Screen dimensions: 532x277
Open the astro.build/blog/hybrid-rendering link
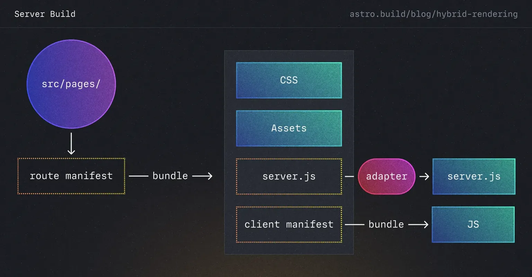tap(434, 14)
